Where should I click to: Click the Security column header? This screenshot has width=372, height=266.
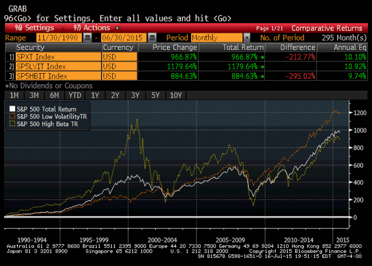[58, 48]
